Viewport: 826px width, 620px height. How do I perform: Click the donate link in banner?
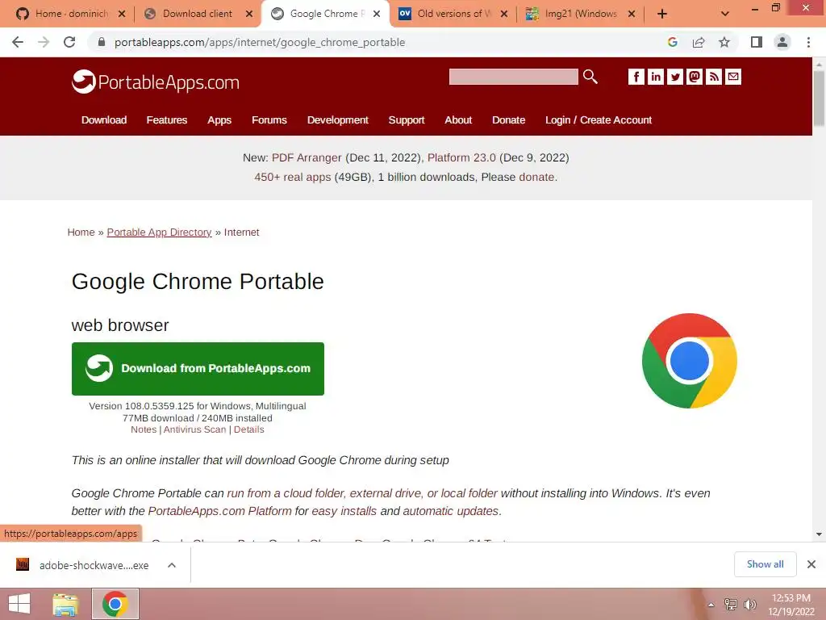pos(536,177)
